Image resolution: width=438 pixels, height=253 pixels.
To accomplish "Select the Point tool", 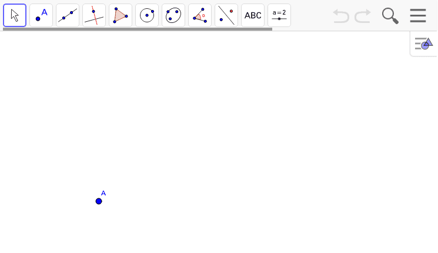I will [x=41, y=15].
